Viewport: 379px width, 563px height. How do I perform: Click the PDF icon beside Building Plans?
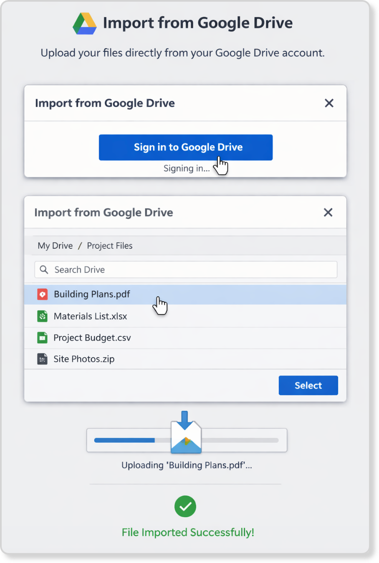(42, 294)
